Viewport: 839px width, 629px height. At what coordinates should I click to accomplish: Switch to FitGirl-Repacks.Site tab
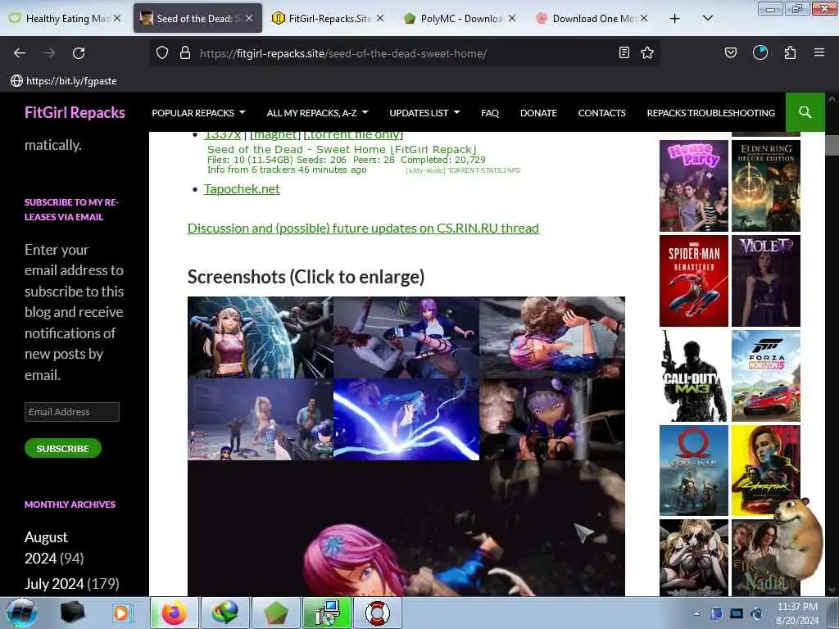coord(328,18)
